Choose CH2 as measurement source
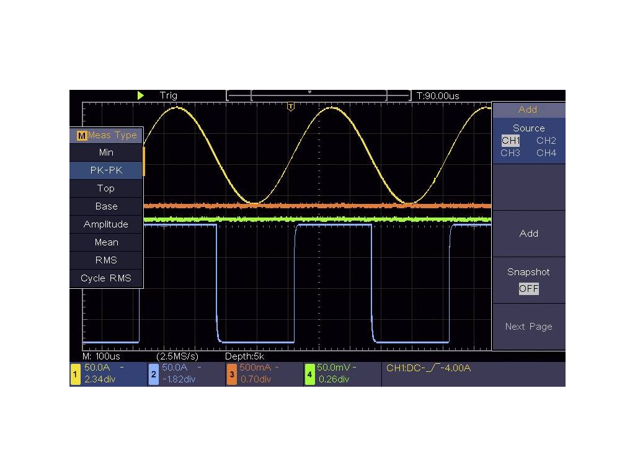635x476 pixels. (x=546, y=141)
